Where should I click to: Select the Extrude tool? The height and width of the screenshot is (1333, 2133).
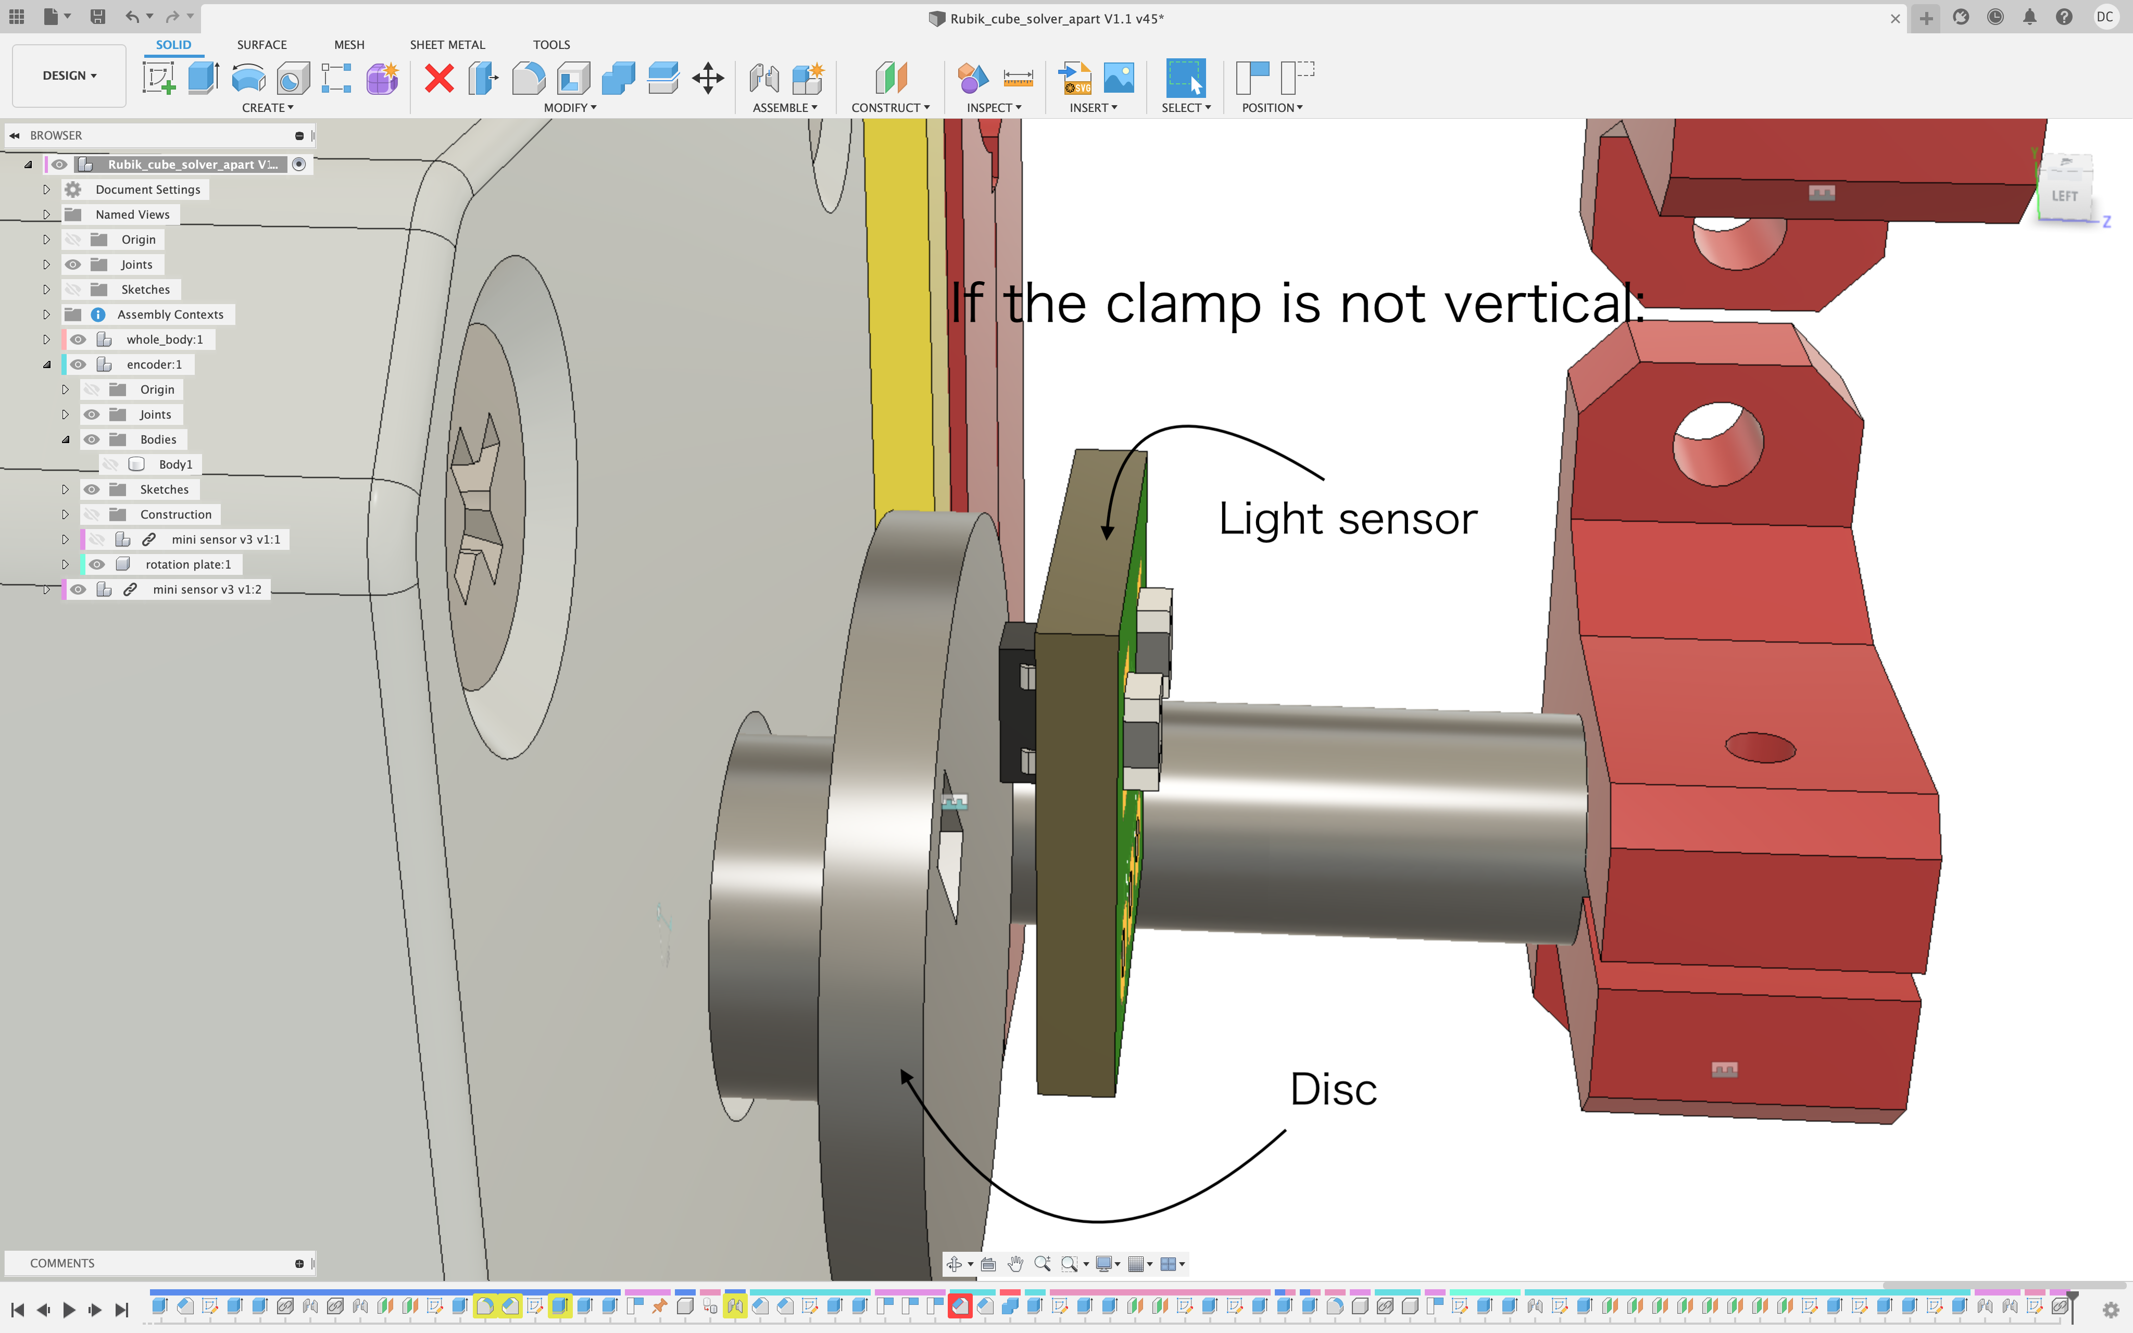point(204,78)
